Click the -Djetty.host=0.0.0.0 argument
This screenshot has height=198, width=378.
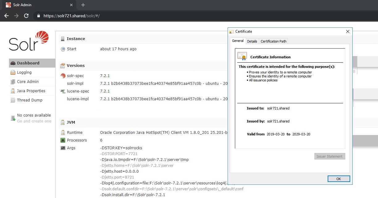pos(120,171)
